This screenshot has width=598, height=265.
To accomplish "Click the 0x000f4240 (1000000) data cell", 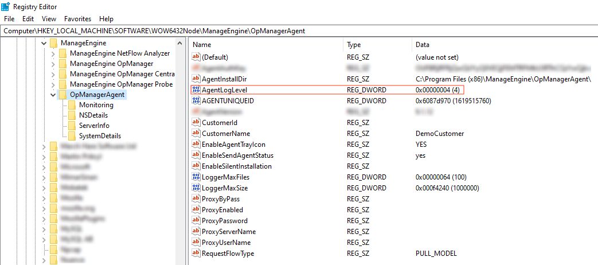I will click(447, 188).
